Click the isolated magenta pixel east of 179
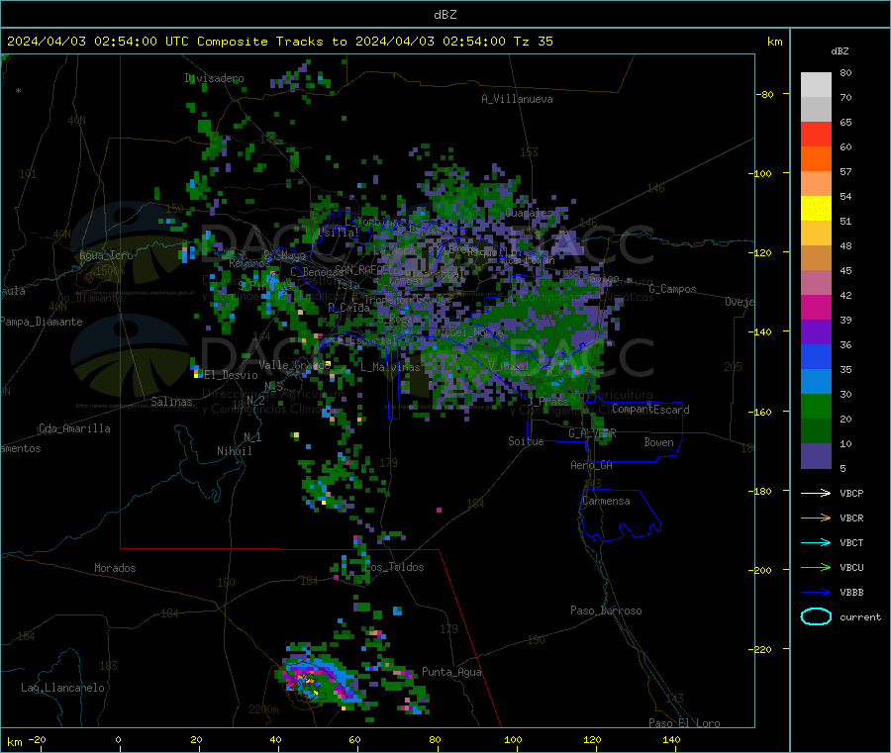 [439, 510]
